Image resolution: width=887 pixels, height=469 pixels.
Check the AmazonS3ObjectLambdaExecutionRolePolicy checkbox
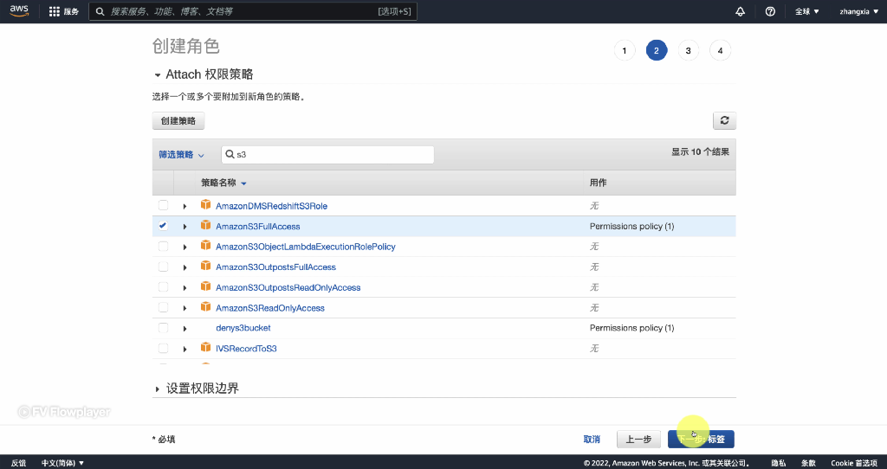pos(163,246)
